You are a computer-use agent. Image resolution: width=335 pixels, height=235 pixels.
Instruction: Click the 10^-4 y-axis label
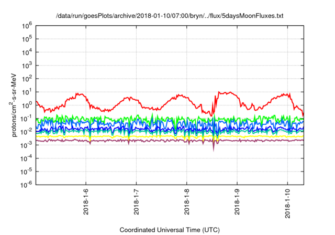26,159
